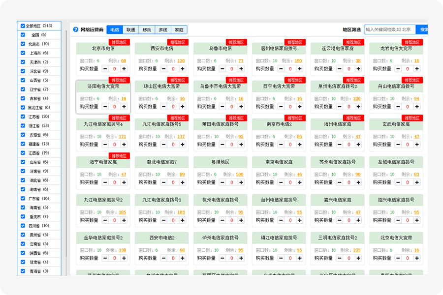The width and height of the screenshot is (443, 295).
Task: Click the 搜索 search button
Action: click(x=422, y=30)
